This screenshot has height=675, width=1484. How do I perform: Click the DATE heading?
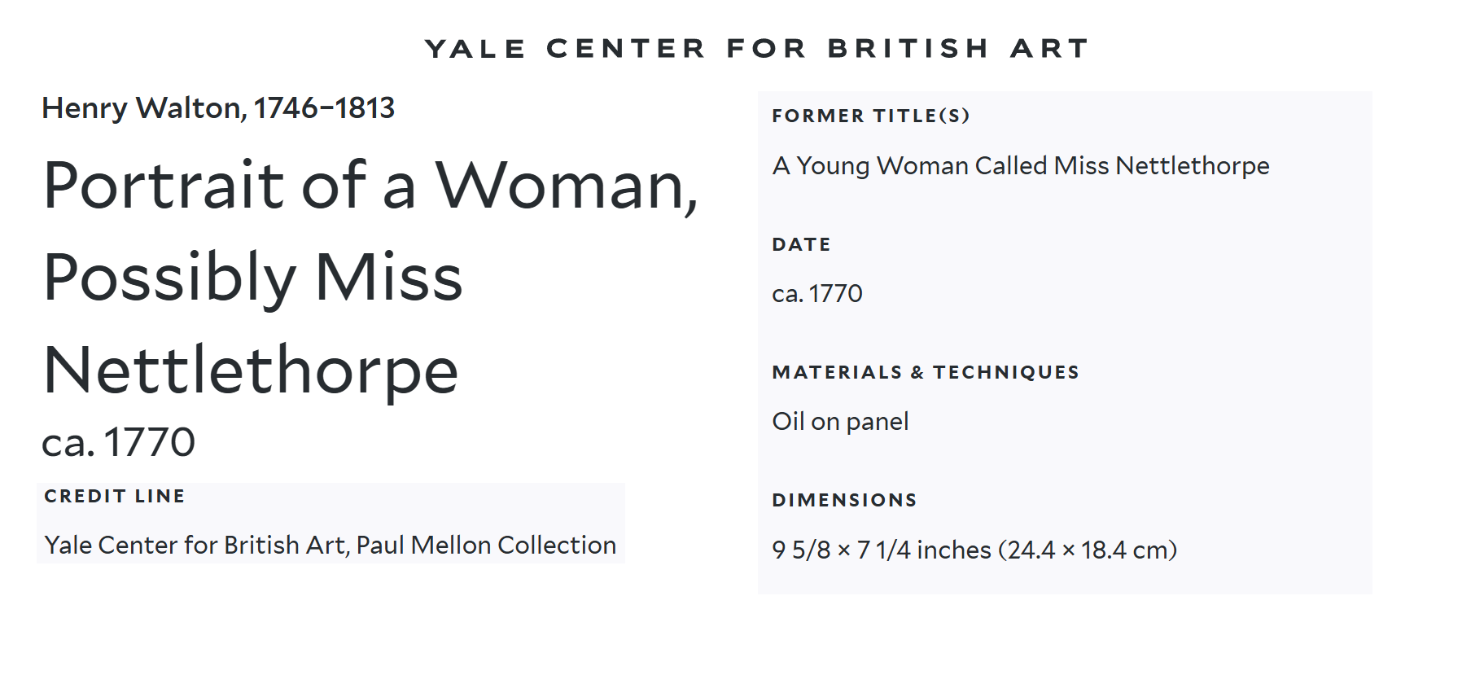click(x=801, y=244)
